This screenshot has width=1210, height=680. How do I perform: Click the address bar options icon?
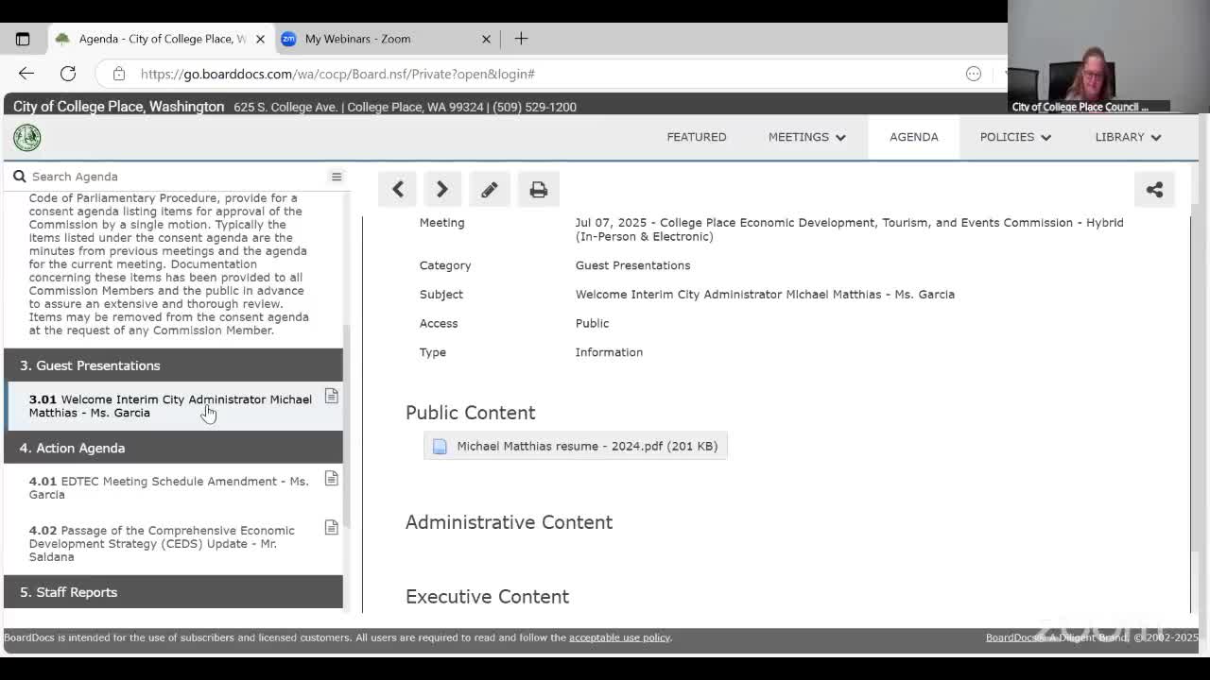[x=974, y=74]
